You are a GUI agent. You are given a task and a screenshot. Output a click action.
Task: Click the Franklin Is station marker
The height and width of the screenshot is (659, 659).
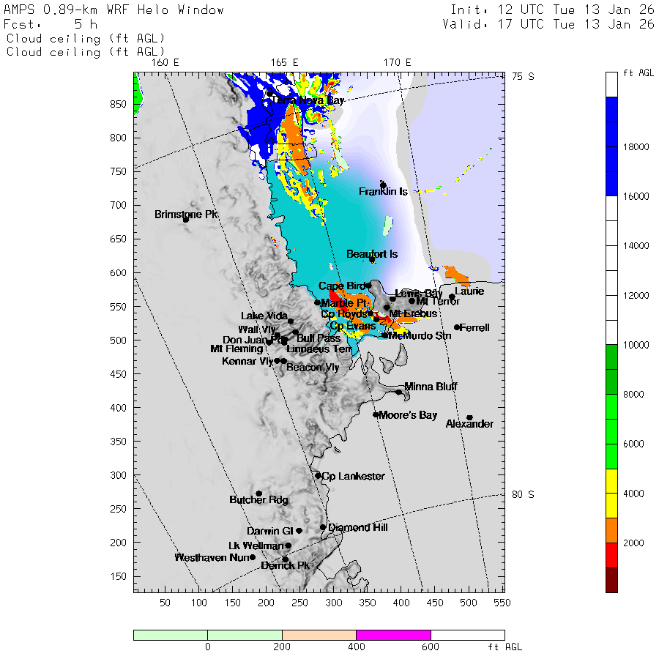click(383, 185)
